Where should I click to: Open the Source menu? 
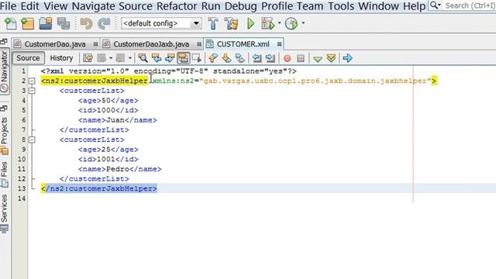pos(136,5)
